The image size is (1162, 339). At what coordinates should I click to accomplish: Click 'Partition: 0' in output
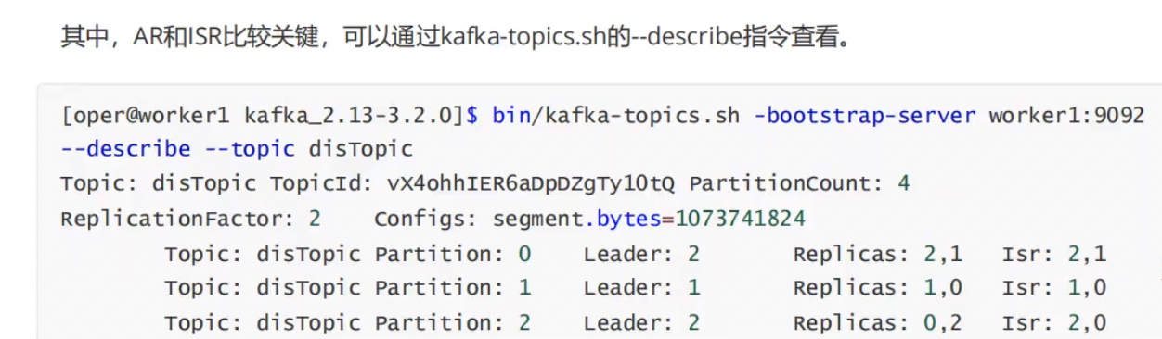453,254
